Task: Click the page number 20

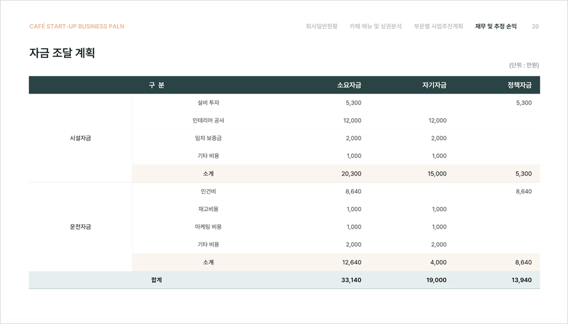Action: (535, 26)
